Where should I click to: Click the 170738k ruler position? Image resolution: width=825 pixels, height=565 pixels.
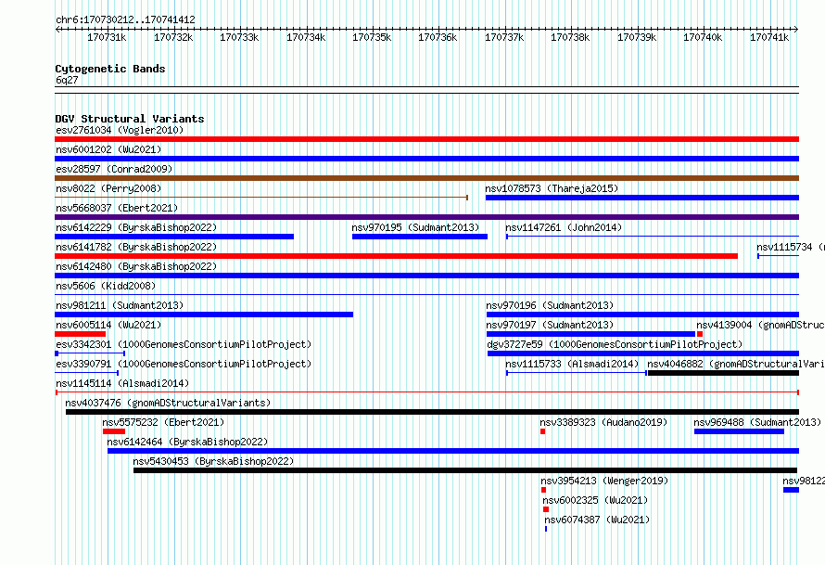tap(570, 37)
